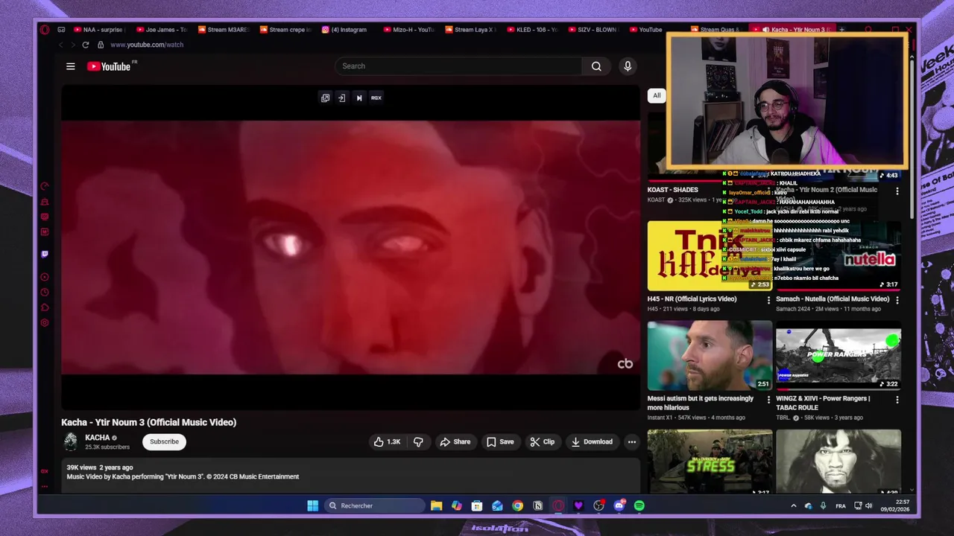Viewport: 954px width, 536px height.
Task: Open Opera main menu logo
Action: coord(45,30)
